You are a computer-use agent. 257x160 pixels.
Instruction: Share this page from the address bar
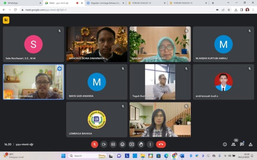223,10
